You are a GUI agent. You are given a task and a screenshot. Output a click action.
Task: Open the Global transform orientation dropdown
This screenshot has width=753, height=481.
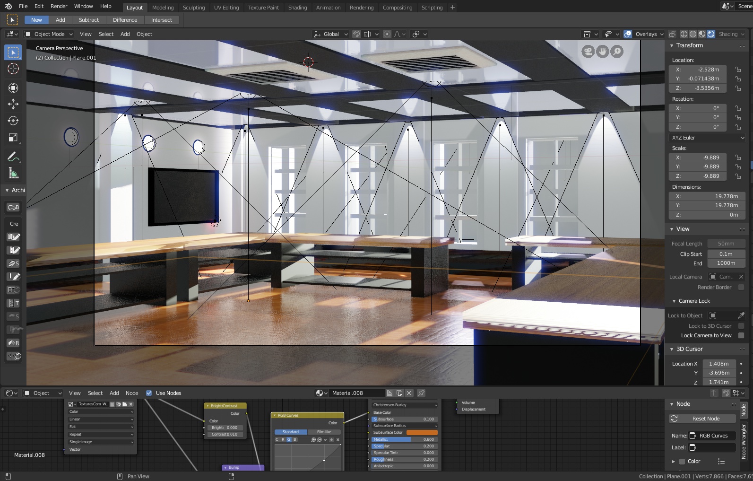click(331, 34)
